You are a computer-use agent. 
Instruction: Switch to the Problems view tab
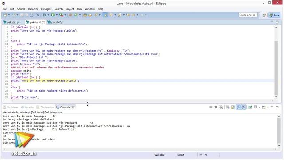tap(11, 108)
